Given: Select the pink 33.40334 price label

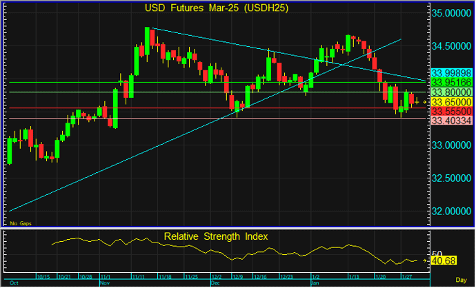Looking at the screenshot, I should 450,121.
